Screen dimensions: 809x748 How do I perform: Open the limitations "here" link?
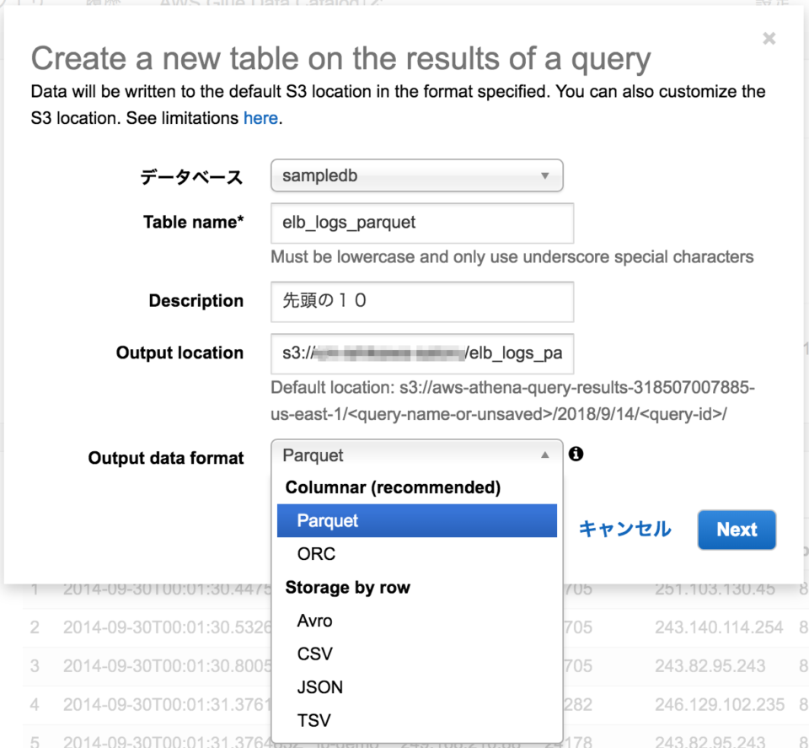point(260,118)
